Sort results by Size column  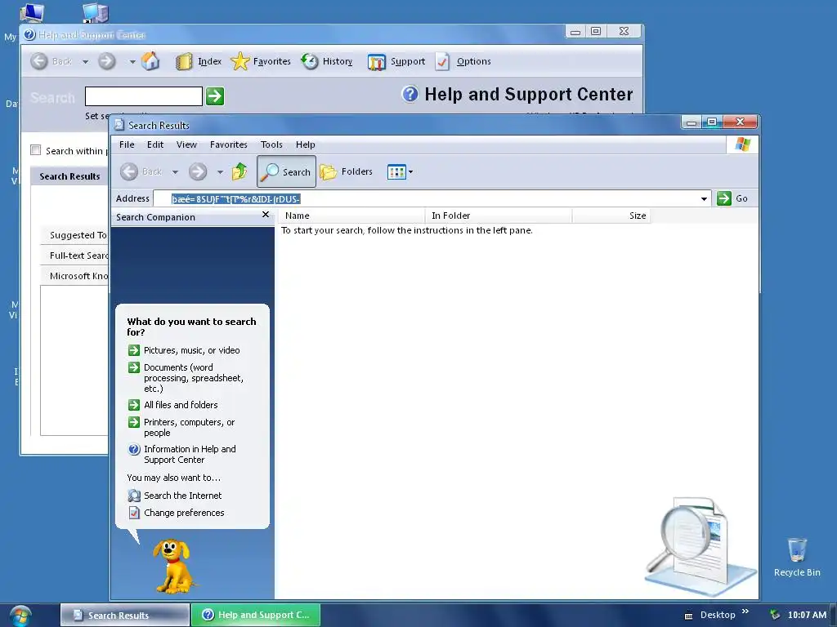(x=611, y=216)
